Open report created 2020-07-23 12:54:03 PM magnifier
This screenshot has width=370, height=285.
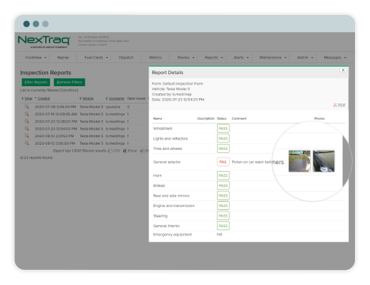[x=27, y=128]
